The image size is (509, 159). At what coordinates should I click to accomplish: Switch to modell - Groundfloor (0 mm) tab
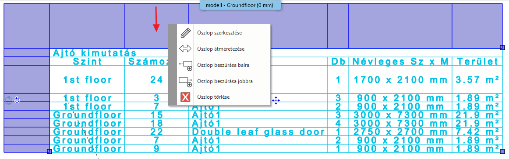tap(240, 5)
